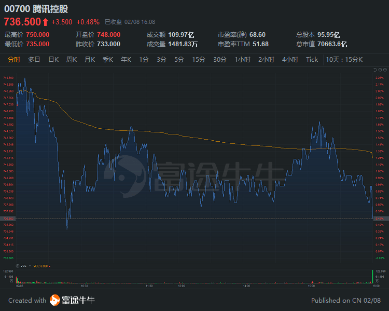This screenshot has height=311, width=389.
Task: Select the 30分 interval tab
Action: pyautogui.click(x=220, y=60)
